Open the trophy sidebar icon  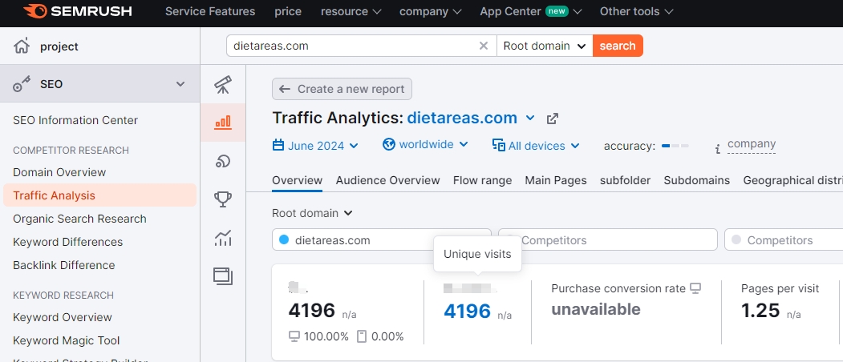pos(223,199)
